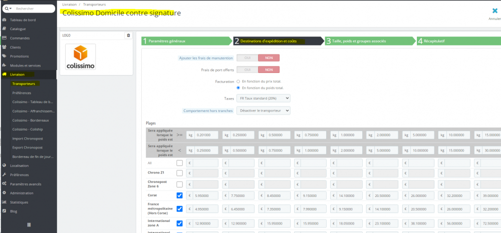Click the Administration gear icon
The height and width of the screenshot is (233, 501).
(4, 193)
